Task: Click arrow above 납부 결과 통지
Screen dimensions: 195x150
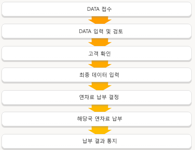Action: tap(100, 130)
